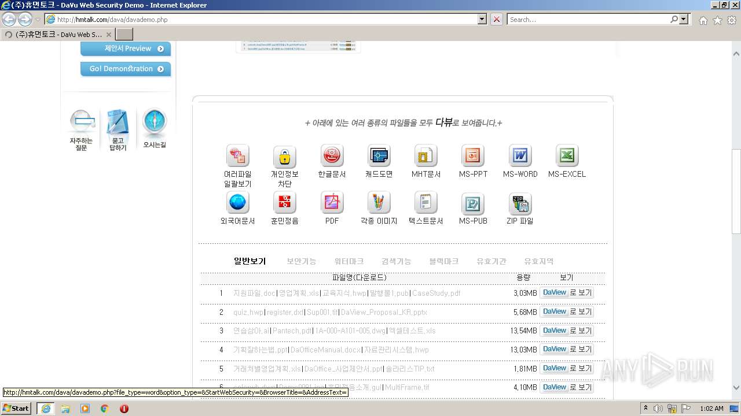This screenshot has height=416, width=741.
Task: Download the CaseStudy.pdf file
Action: point(436,293)
